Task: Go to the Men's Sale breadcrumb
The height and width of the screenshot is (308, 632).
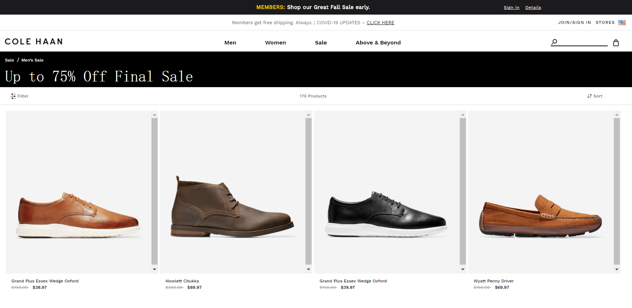Action: [x=32, y=60]
